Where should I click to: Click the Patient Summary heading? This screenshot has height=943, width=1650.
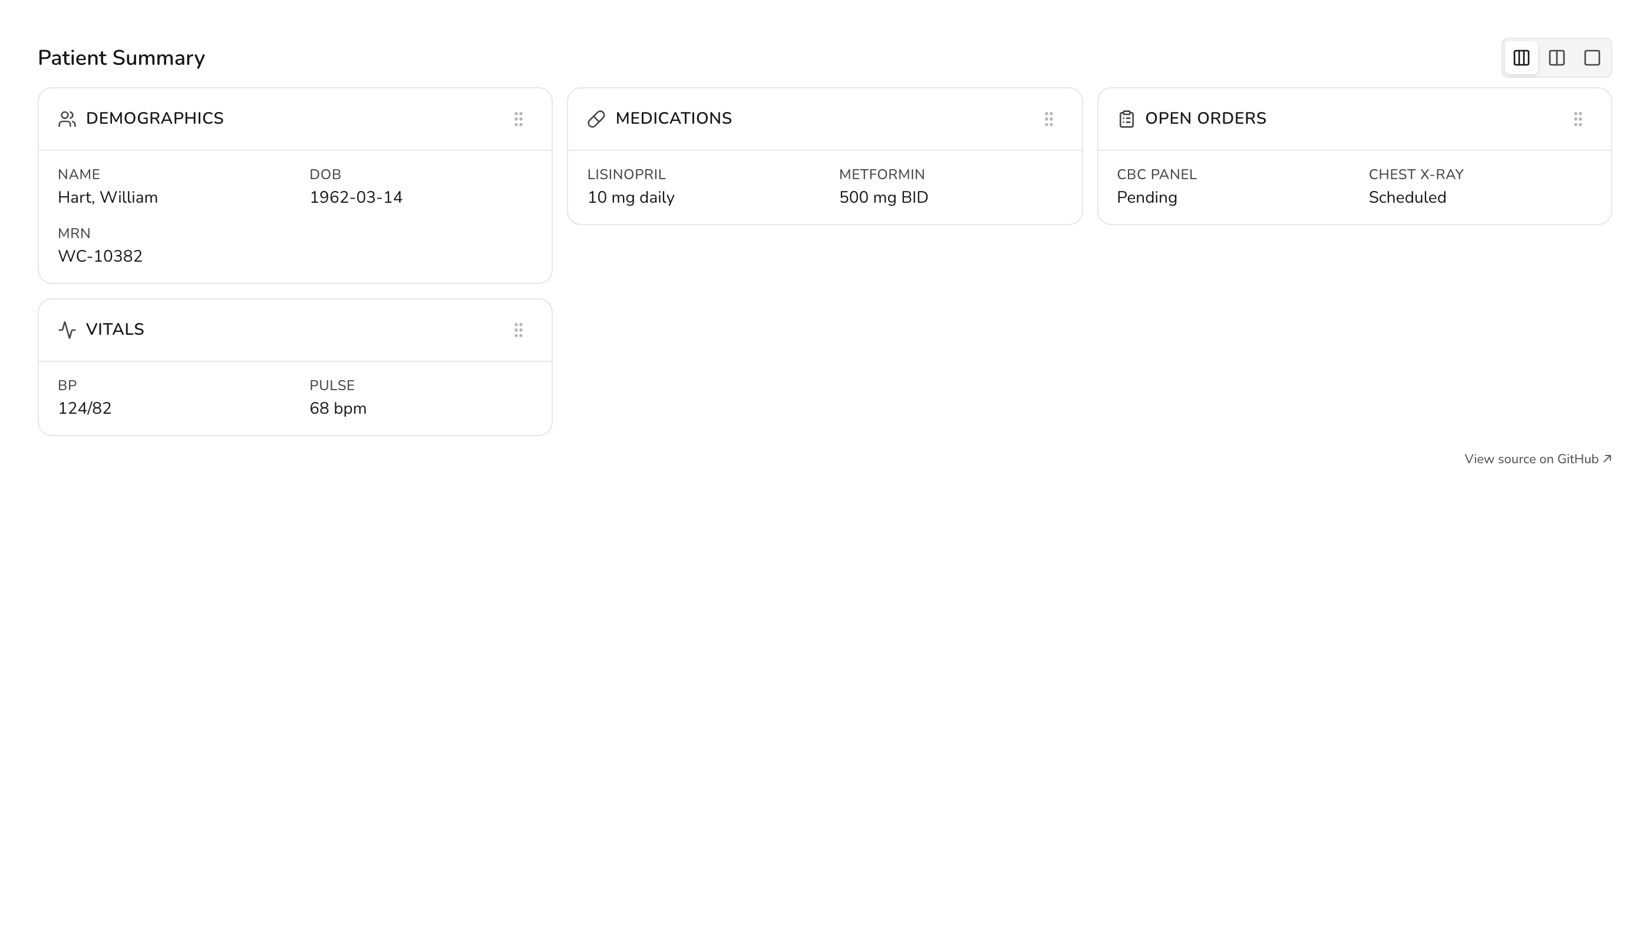[x=121, y=58]
